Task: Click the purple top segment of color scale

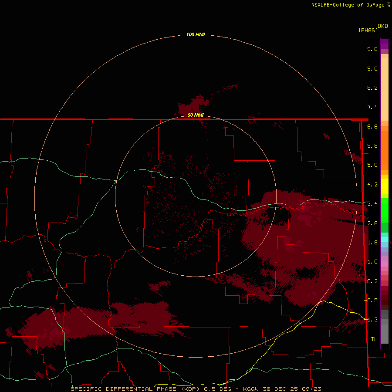Action: [x=385, y=44]
